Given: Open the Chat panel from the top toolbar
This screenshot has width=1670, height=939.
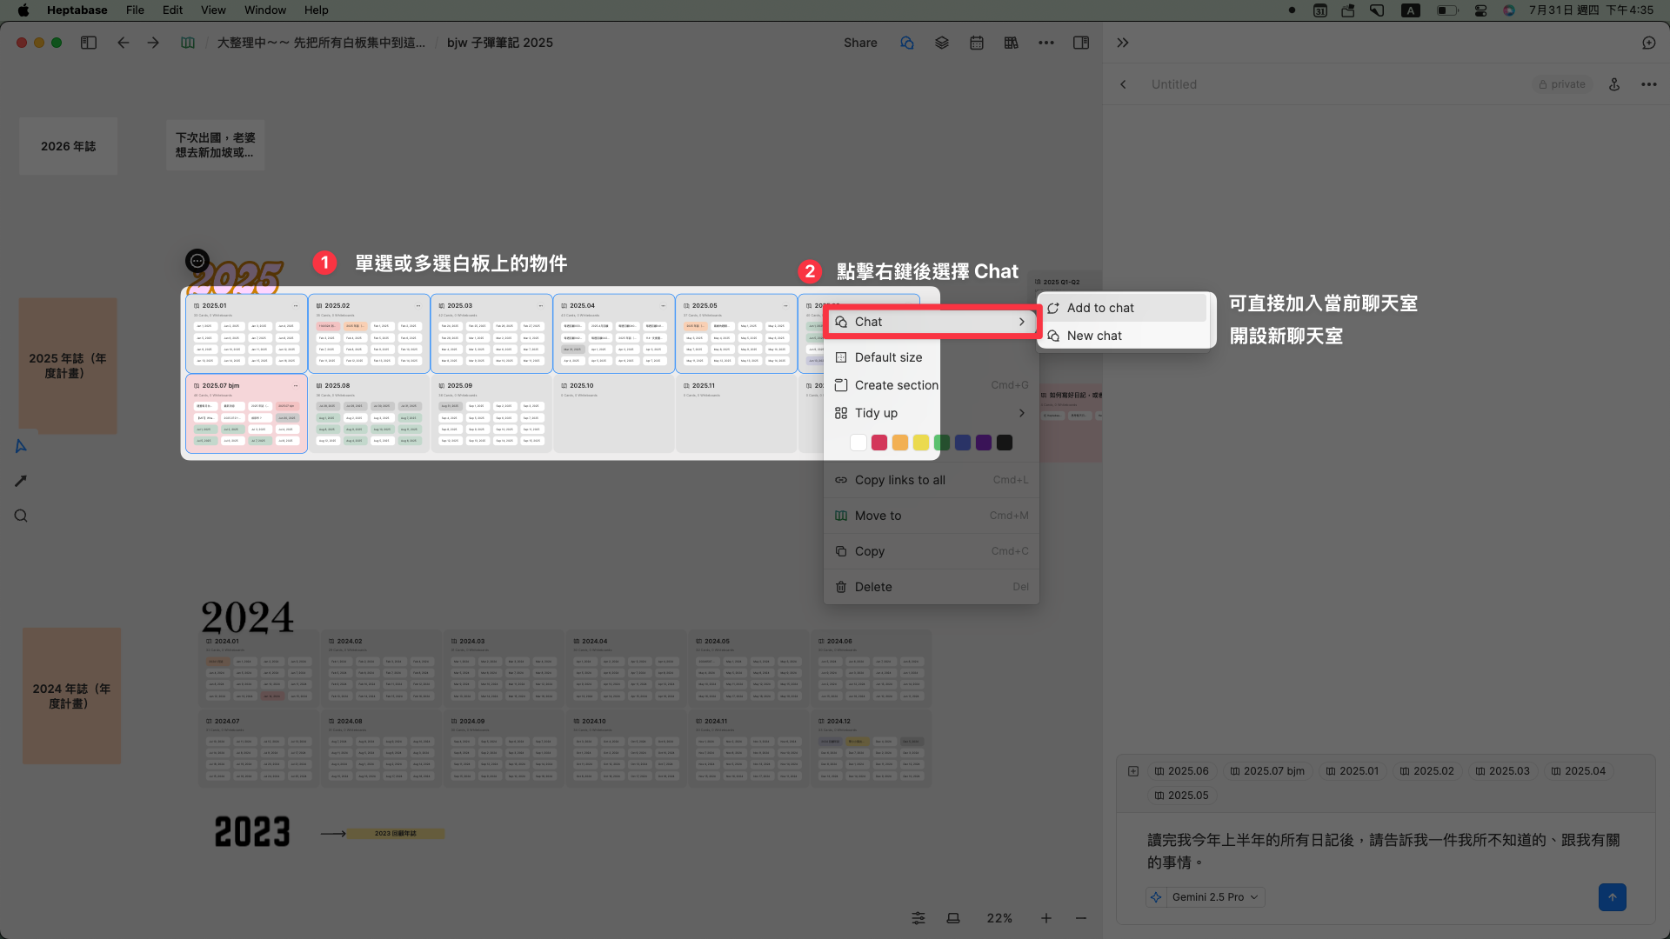Looking at the screenshot, I should (907, 42).
